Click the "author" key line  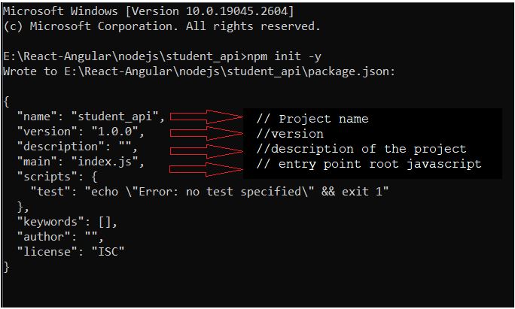pos(59,237)
